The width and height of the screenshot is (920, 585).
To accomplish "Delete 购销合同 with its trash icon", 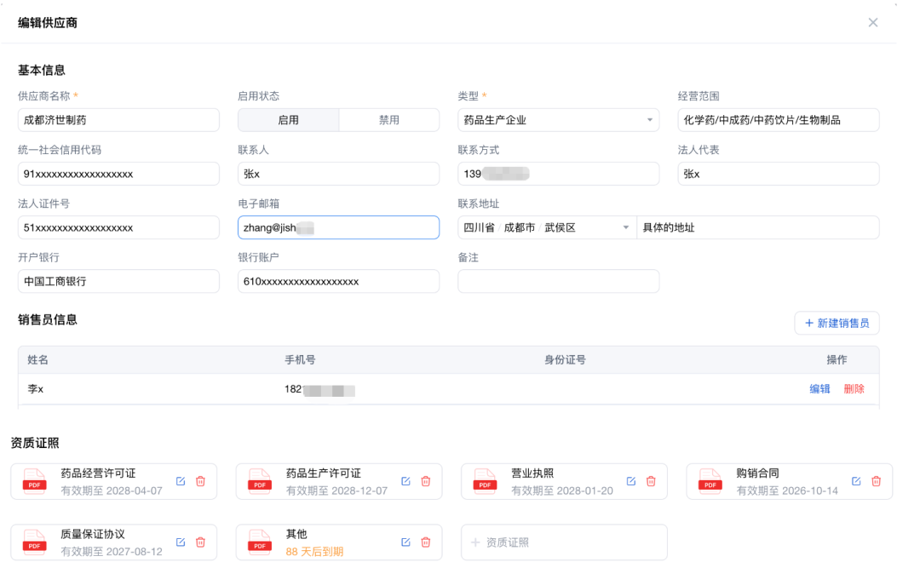I will coord(876,480).
